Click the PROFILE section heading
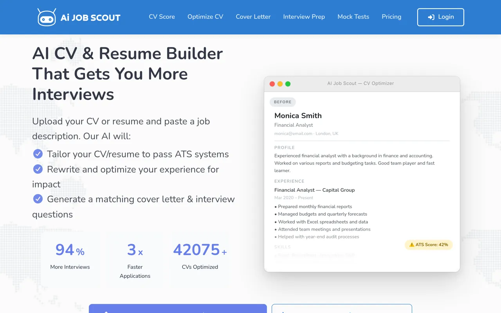501x313 pixels. tap(285, 148)
